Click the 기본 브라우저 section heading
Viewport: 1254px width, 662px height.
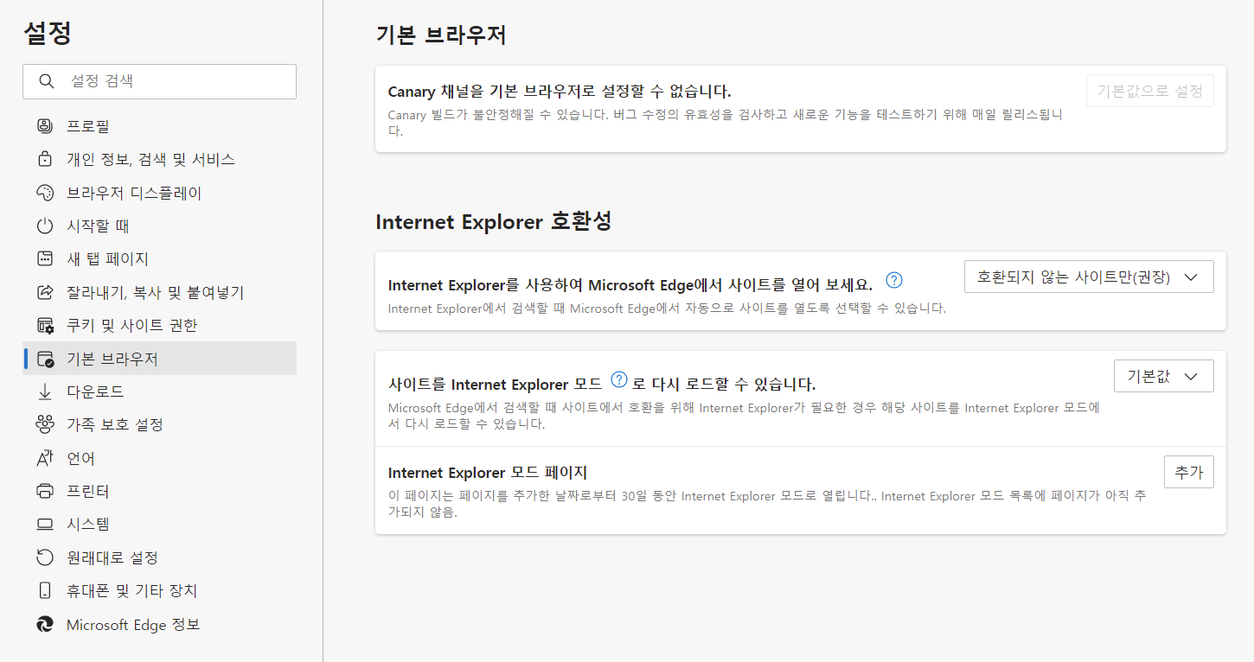441,35
